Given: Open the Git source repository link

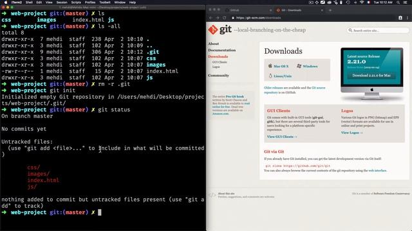Looking at the screenshot, I should coord(295,90).
